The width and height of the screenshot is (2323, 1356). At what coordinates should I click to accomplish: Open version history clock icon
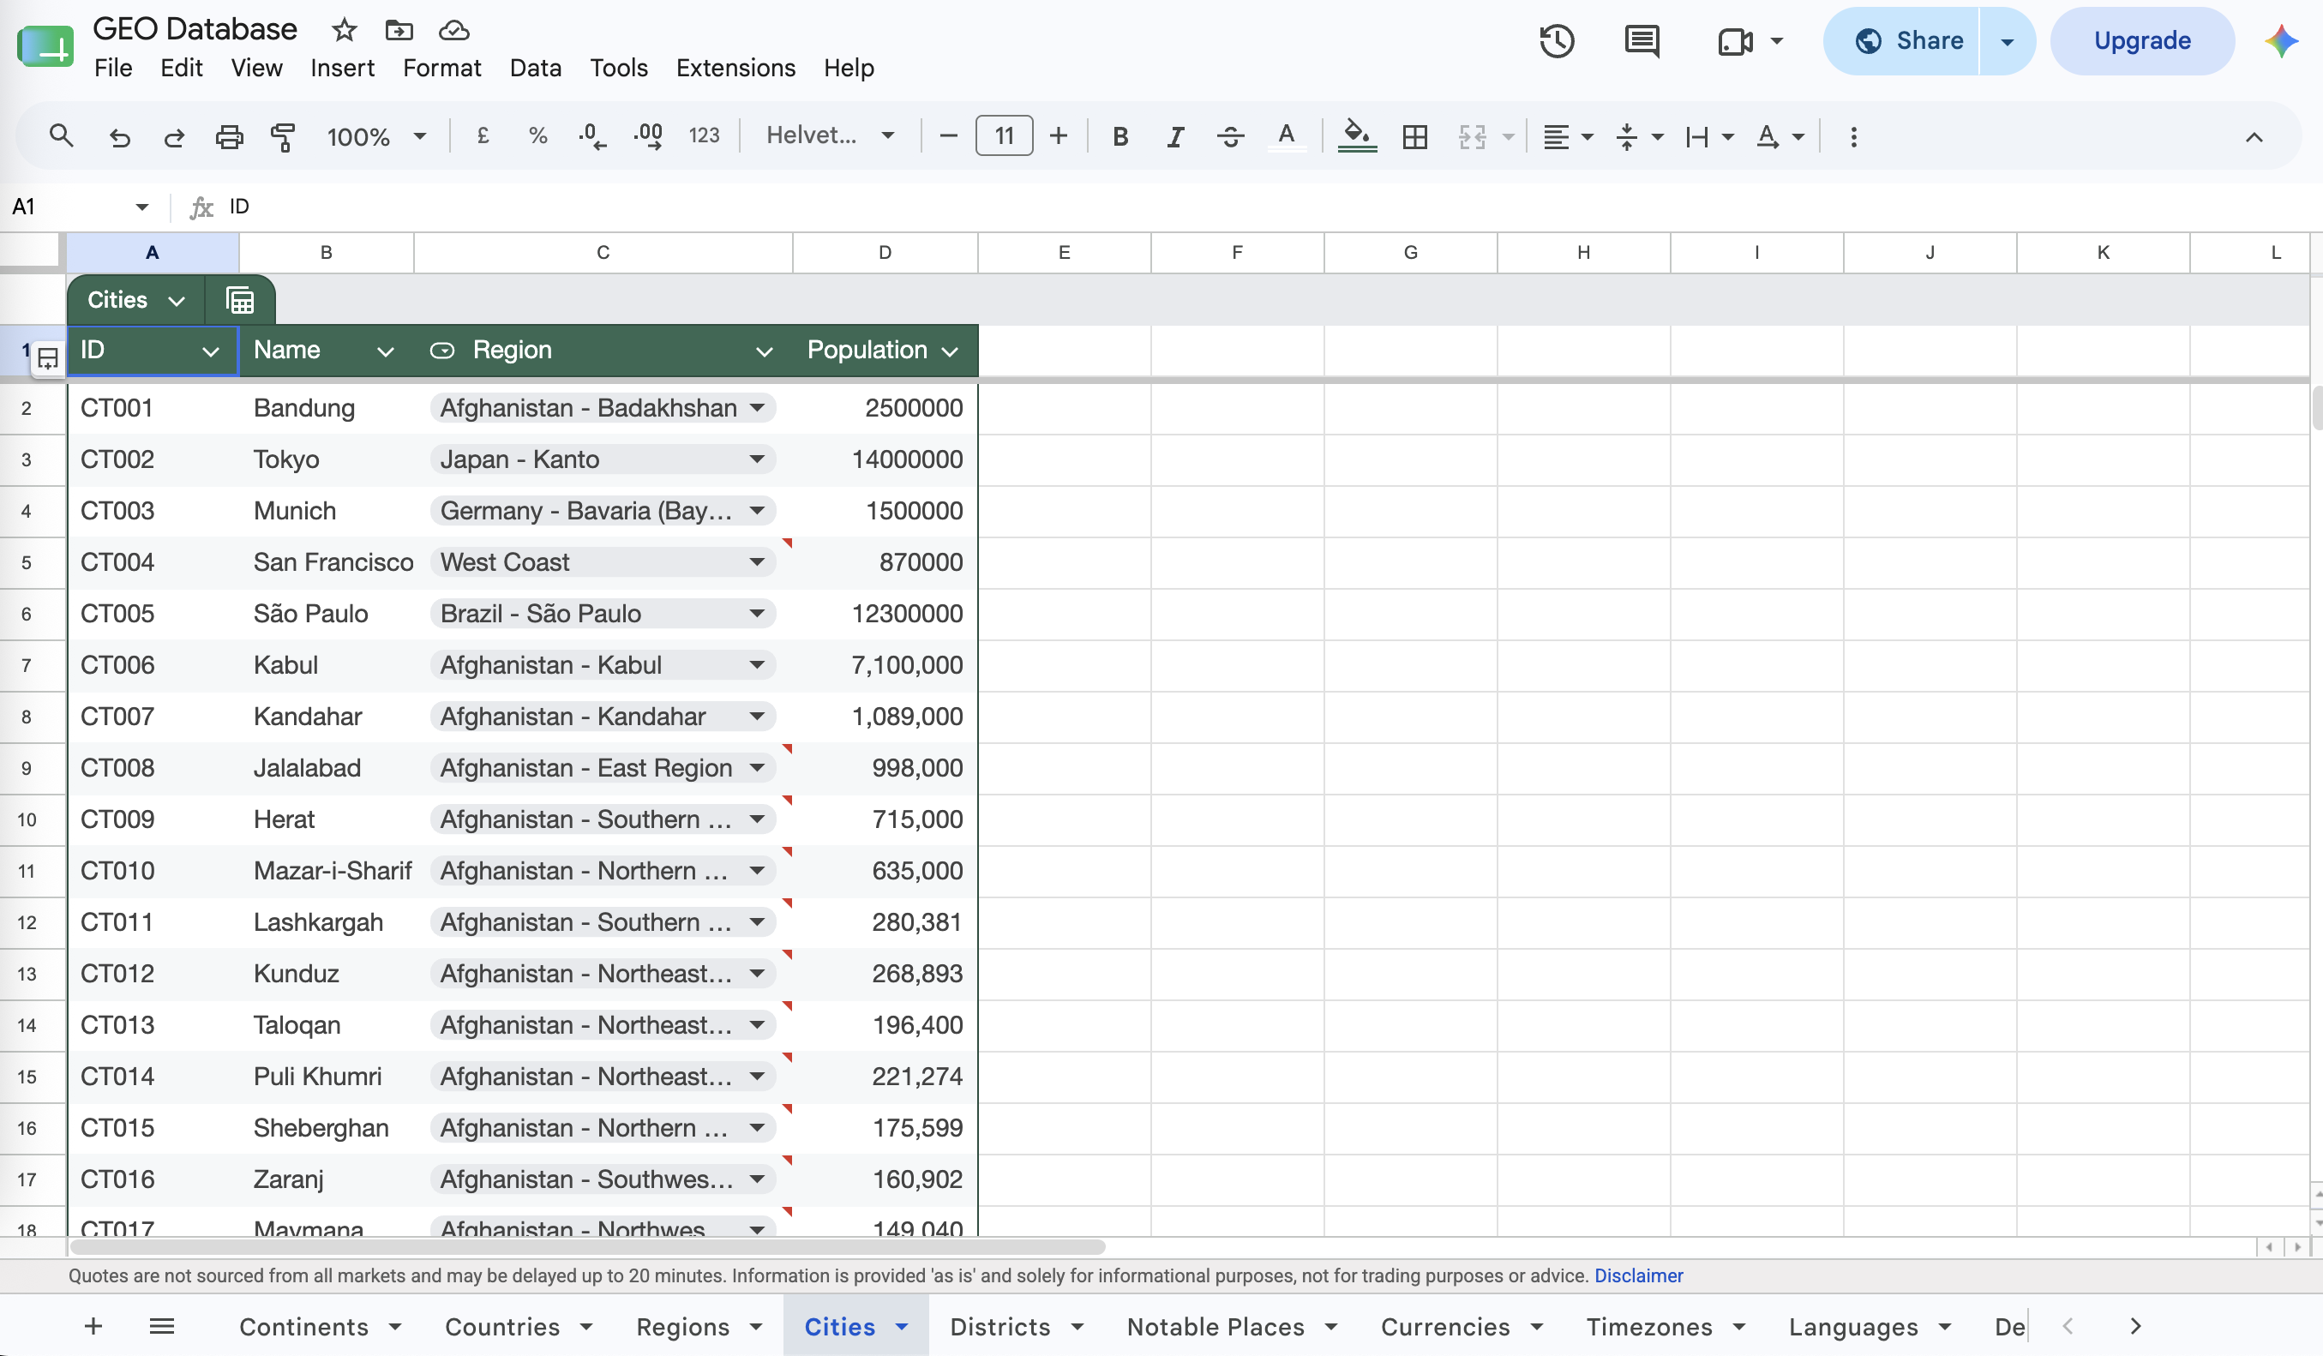[1557, 40]
